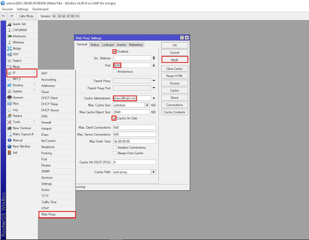
Task: Expand the Parent Proxy Port arrow
Action: (x=154, y=88)
